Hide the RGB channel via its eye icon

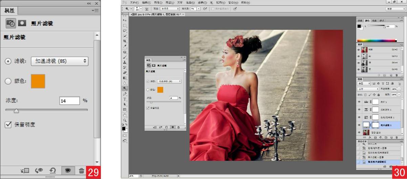tap(359, 49)
